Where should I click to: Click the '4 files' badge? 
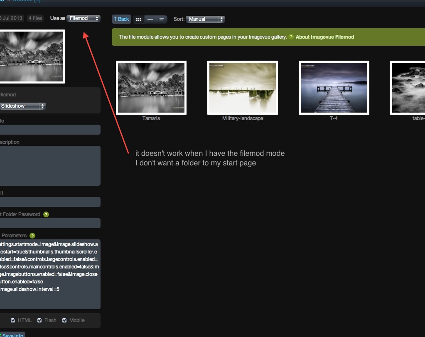[x=35, y=18]
